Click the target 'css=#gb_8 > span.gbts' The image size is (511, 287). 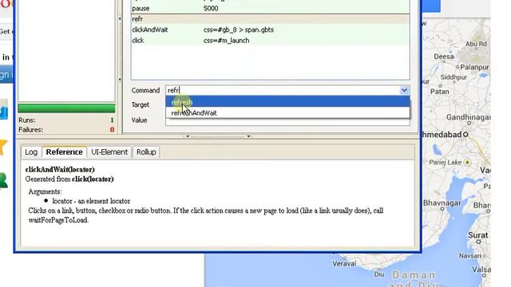tap(239, 29)
